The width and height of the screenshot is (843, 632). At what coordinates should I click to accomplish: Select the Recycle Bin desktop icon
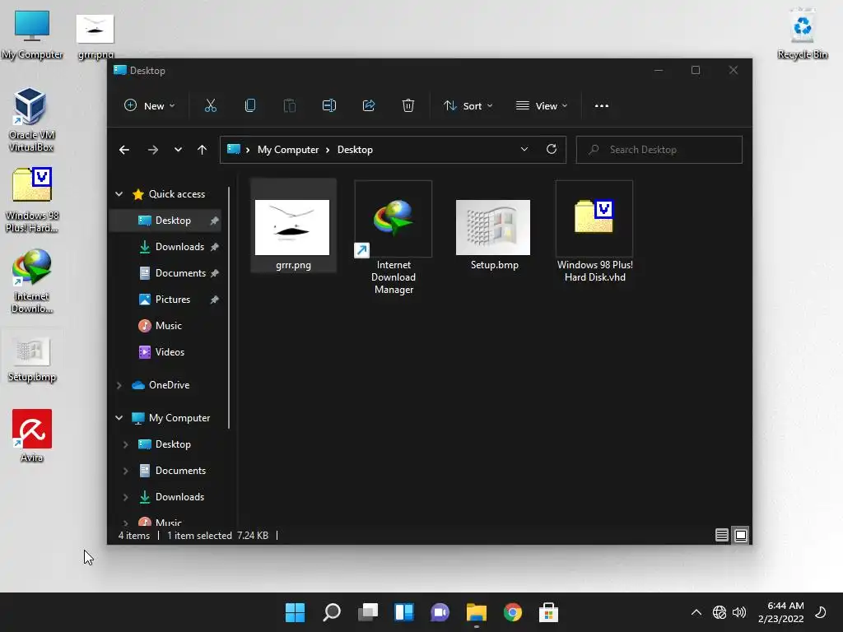(802, 33)
